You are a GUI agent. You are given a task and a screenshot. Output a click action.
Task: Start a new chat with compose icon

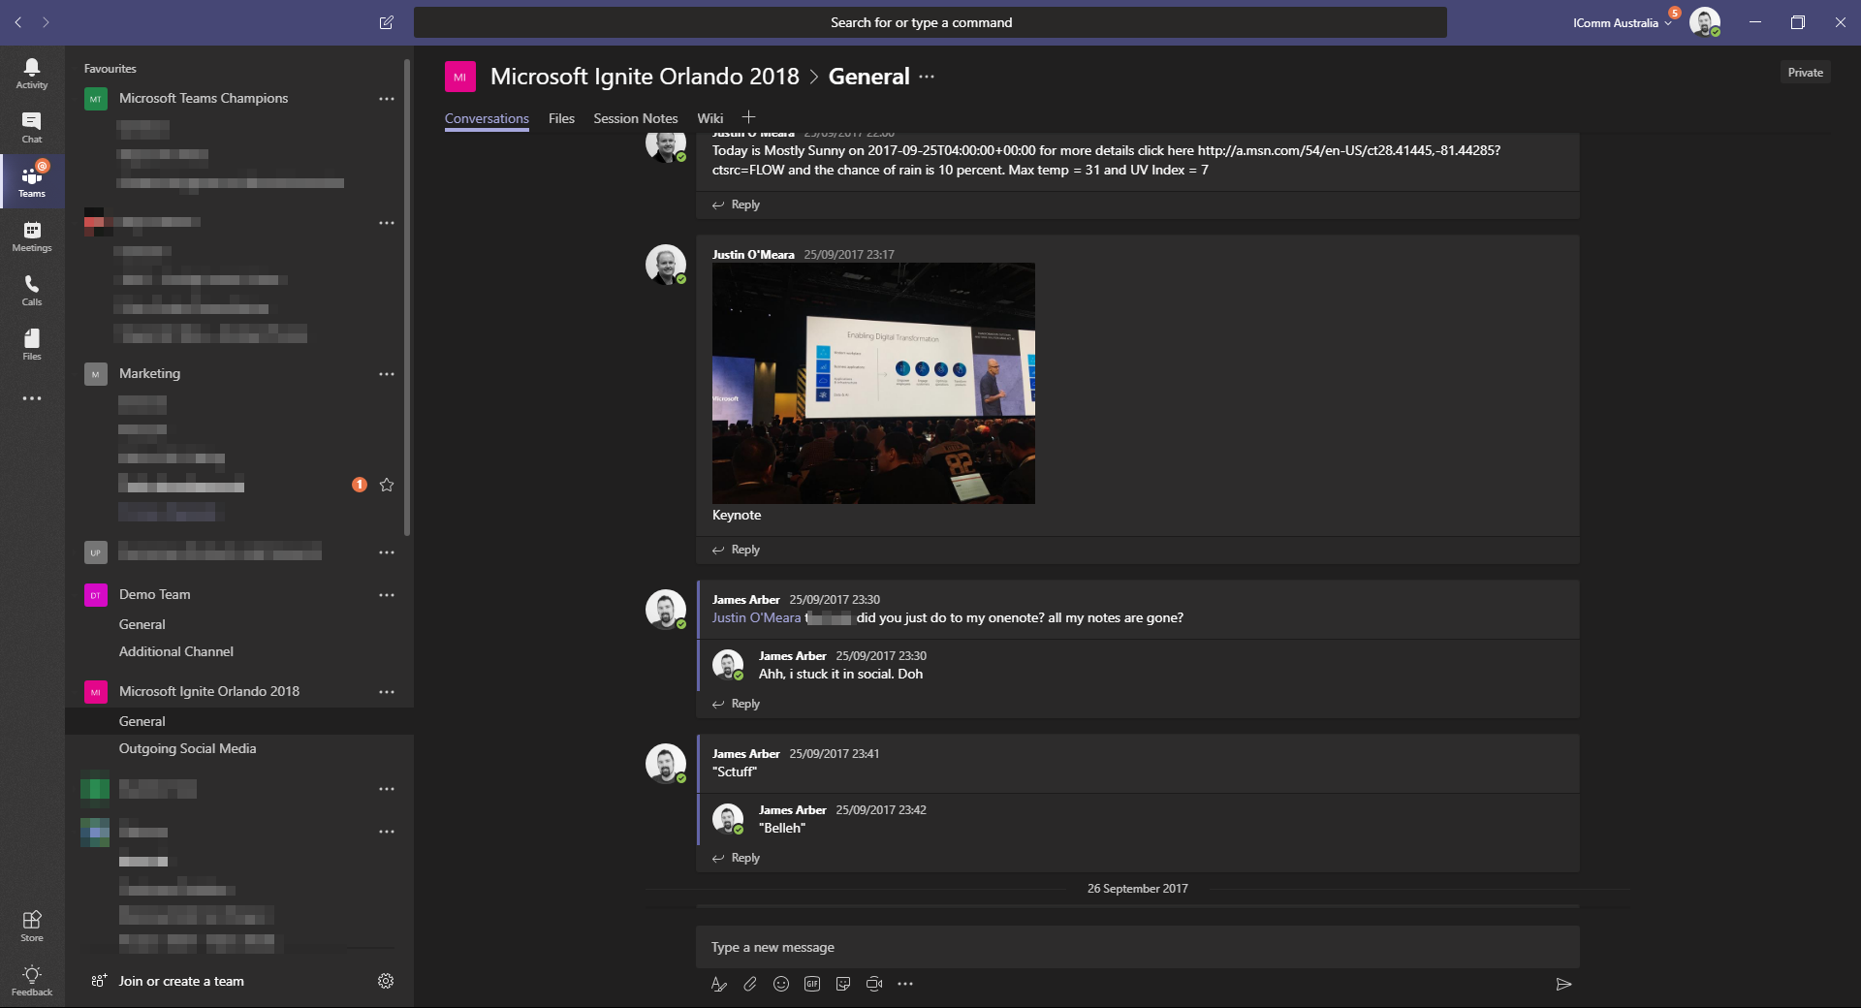click(x=386, y=22)
